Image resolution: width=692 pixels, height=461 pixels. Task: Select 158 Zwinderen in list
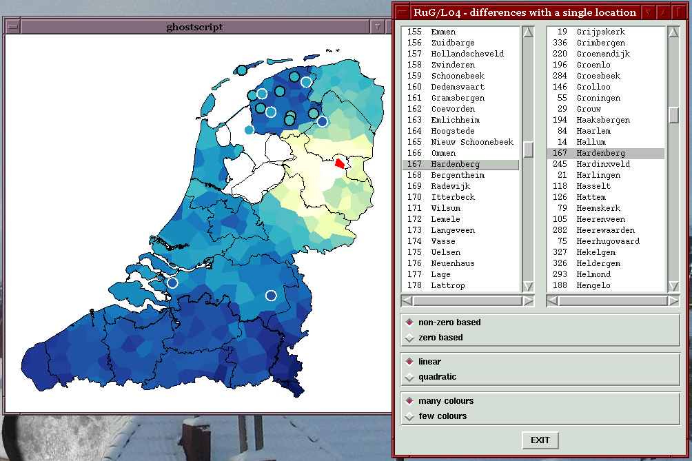[460, 65]
